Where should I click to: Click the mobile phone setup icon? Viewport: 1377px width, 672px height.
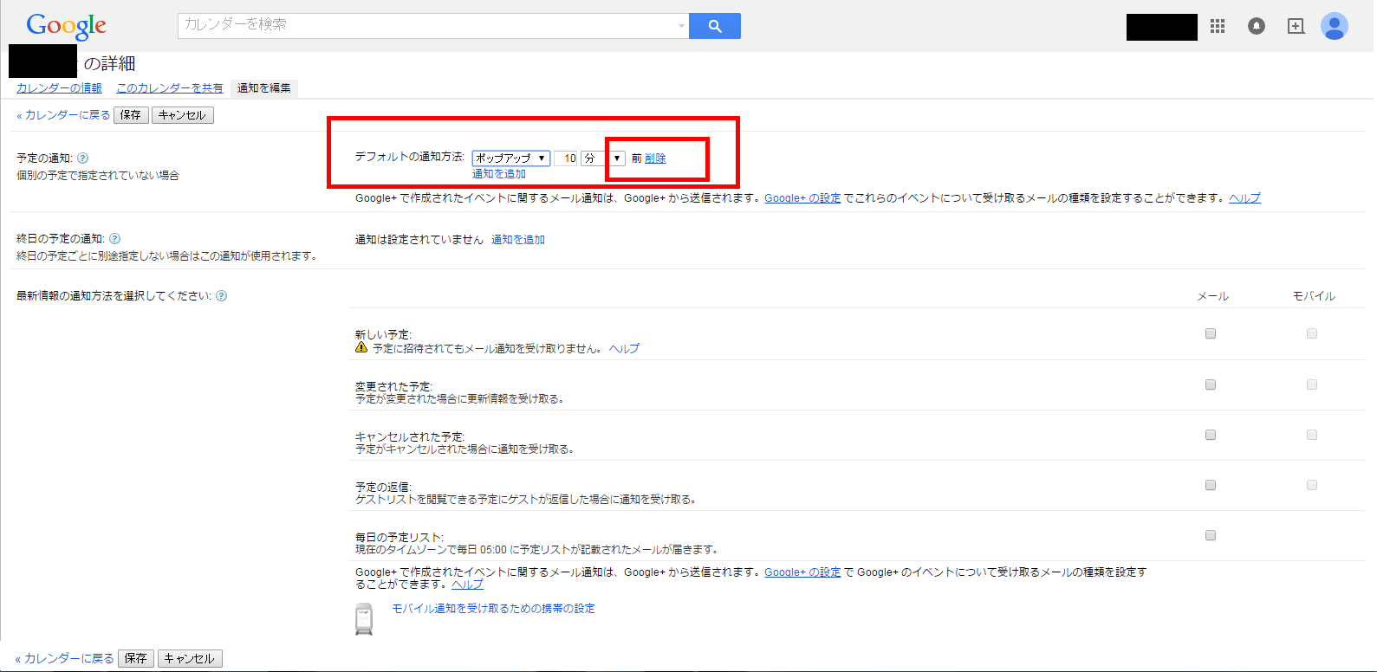pyautogui.click(x=364, y=619)
